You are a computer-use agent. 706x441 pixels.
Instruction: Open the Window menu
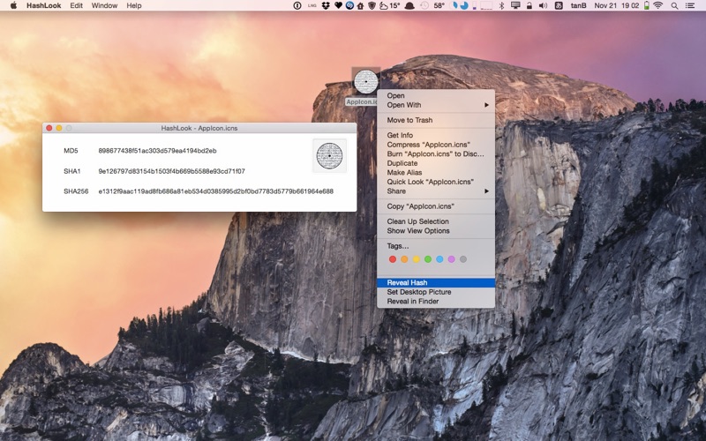point(104,5)
